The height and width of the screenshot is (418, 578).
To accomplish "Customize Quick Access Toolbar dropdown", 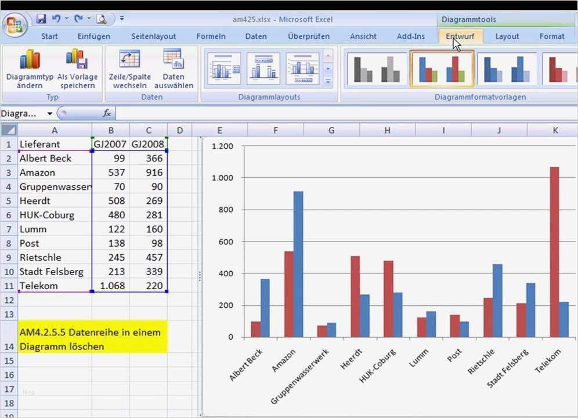I will (122, 18).
